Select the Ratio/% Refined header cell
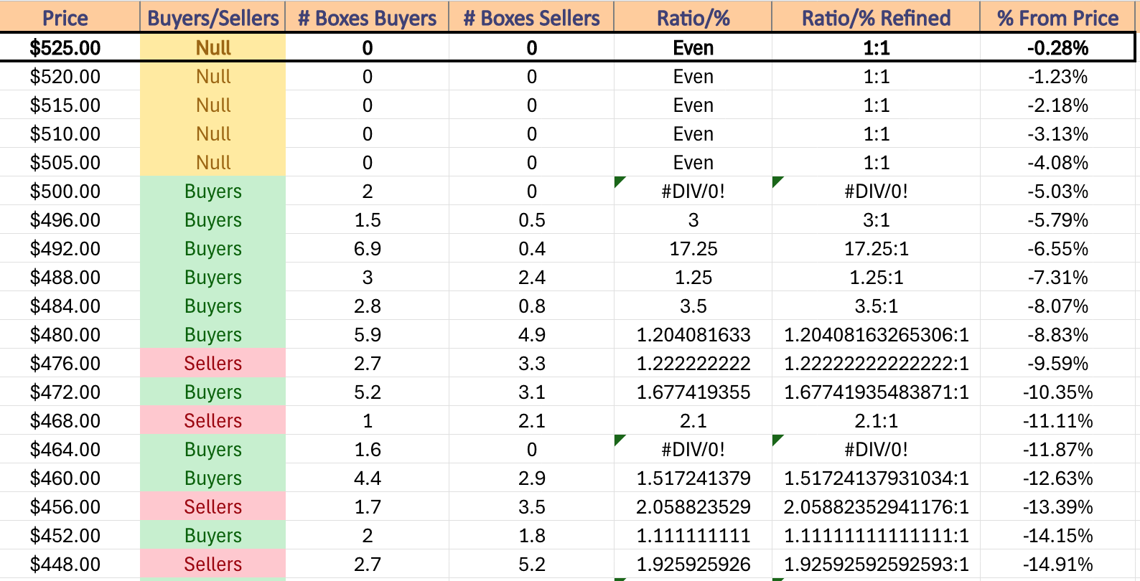The image size is (1140, 581). [x=876, y=17]
